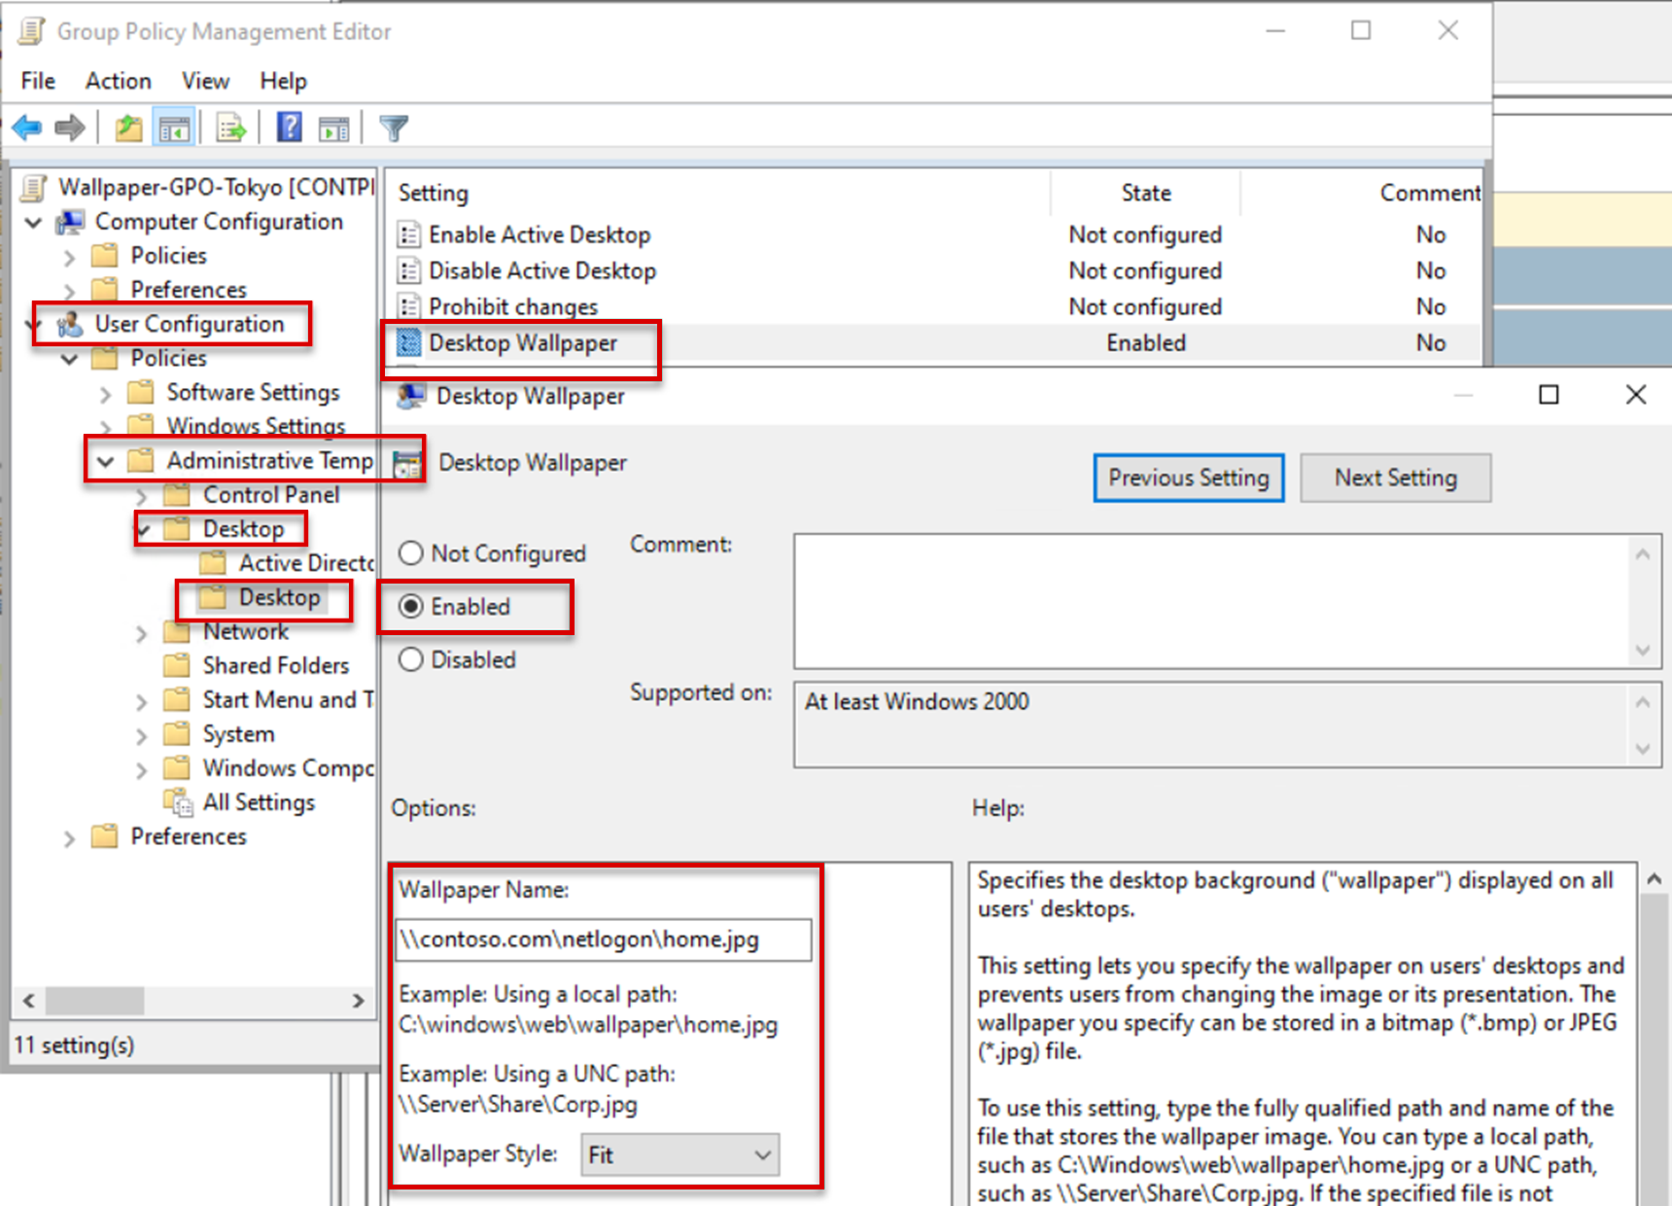The height and width of the screenshot is (1206, 1672).
Task: Click the Prohibit changes setting icon
Action: 409,306
